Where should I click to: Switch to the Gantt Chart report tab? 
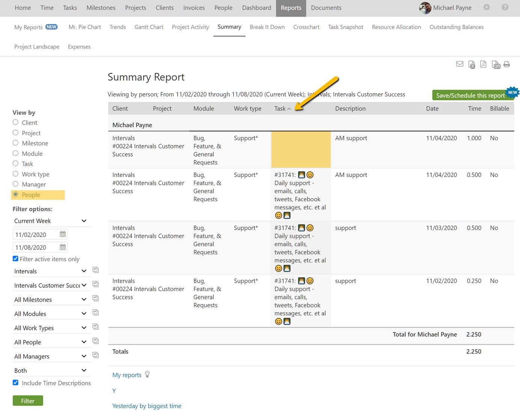(x=149, y=27)
